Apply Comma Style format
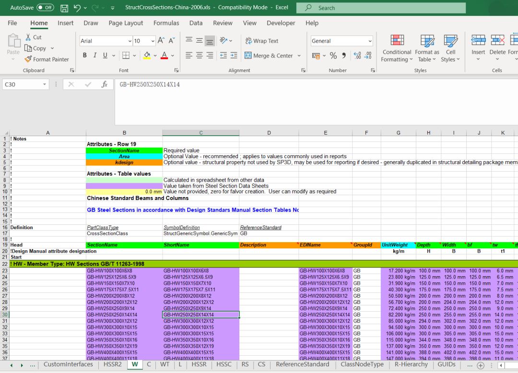518x373 pixels. [x=344, y=56]
